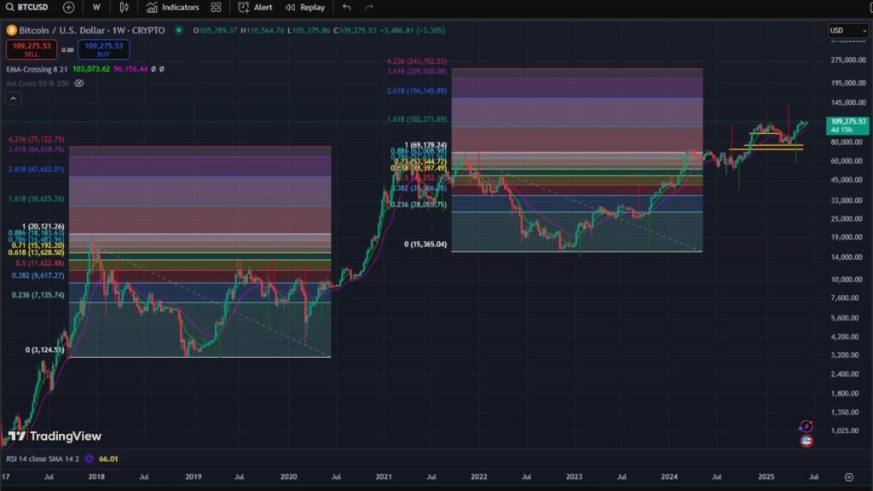Click the 145,000.00 price axis label

point(848,102)
